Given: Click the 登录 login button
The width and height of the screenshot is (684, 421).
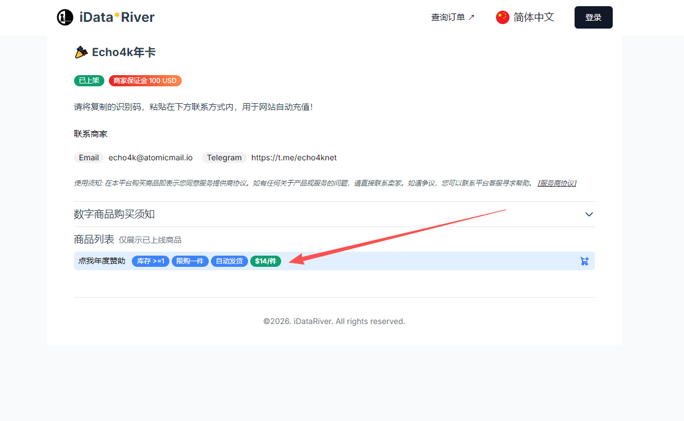Looking at the screenshot, I should [x=593, y=17].
